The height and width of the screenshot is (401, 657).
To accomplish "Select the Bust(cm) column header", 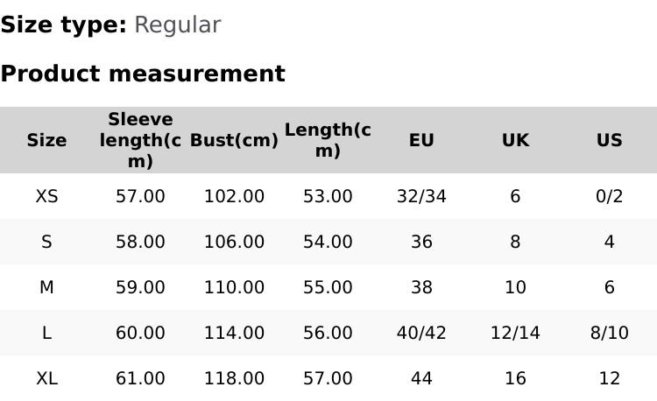I will click(234, 140).
